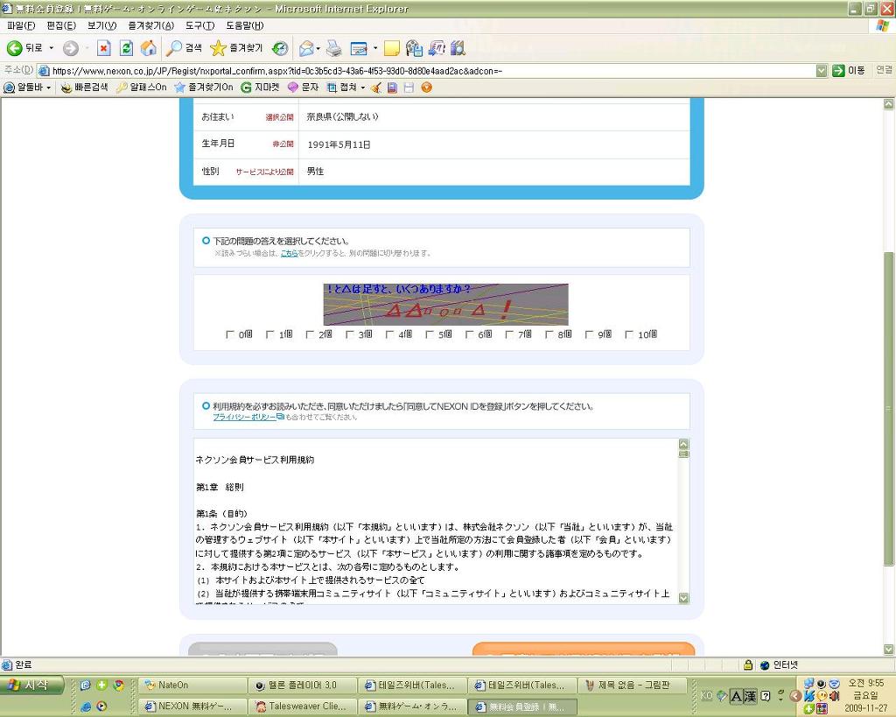The image size is (896, 717).
Task: Click the yellow note toolbar icon
Action: pos(391,49)
